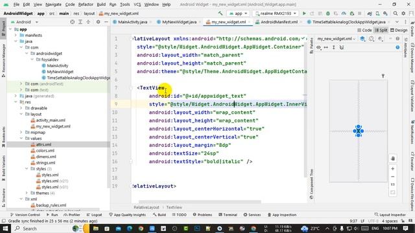Select opened file target icon in Project panel
This screenshot has height=233, width=415.
[72, 22]
